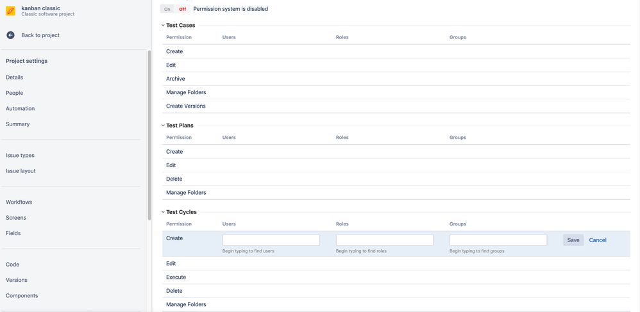Open Details in project settings

(x=14, y=77)
